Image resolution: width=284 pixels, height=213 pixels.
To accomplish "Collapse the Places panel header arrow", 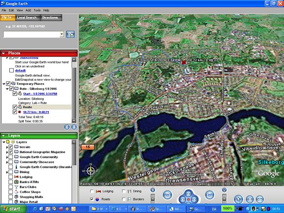I will [x=4, y=53].
